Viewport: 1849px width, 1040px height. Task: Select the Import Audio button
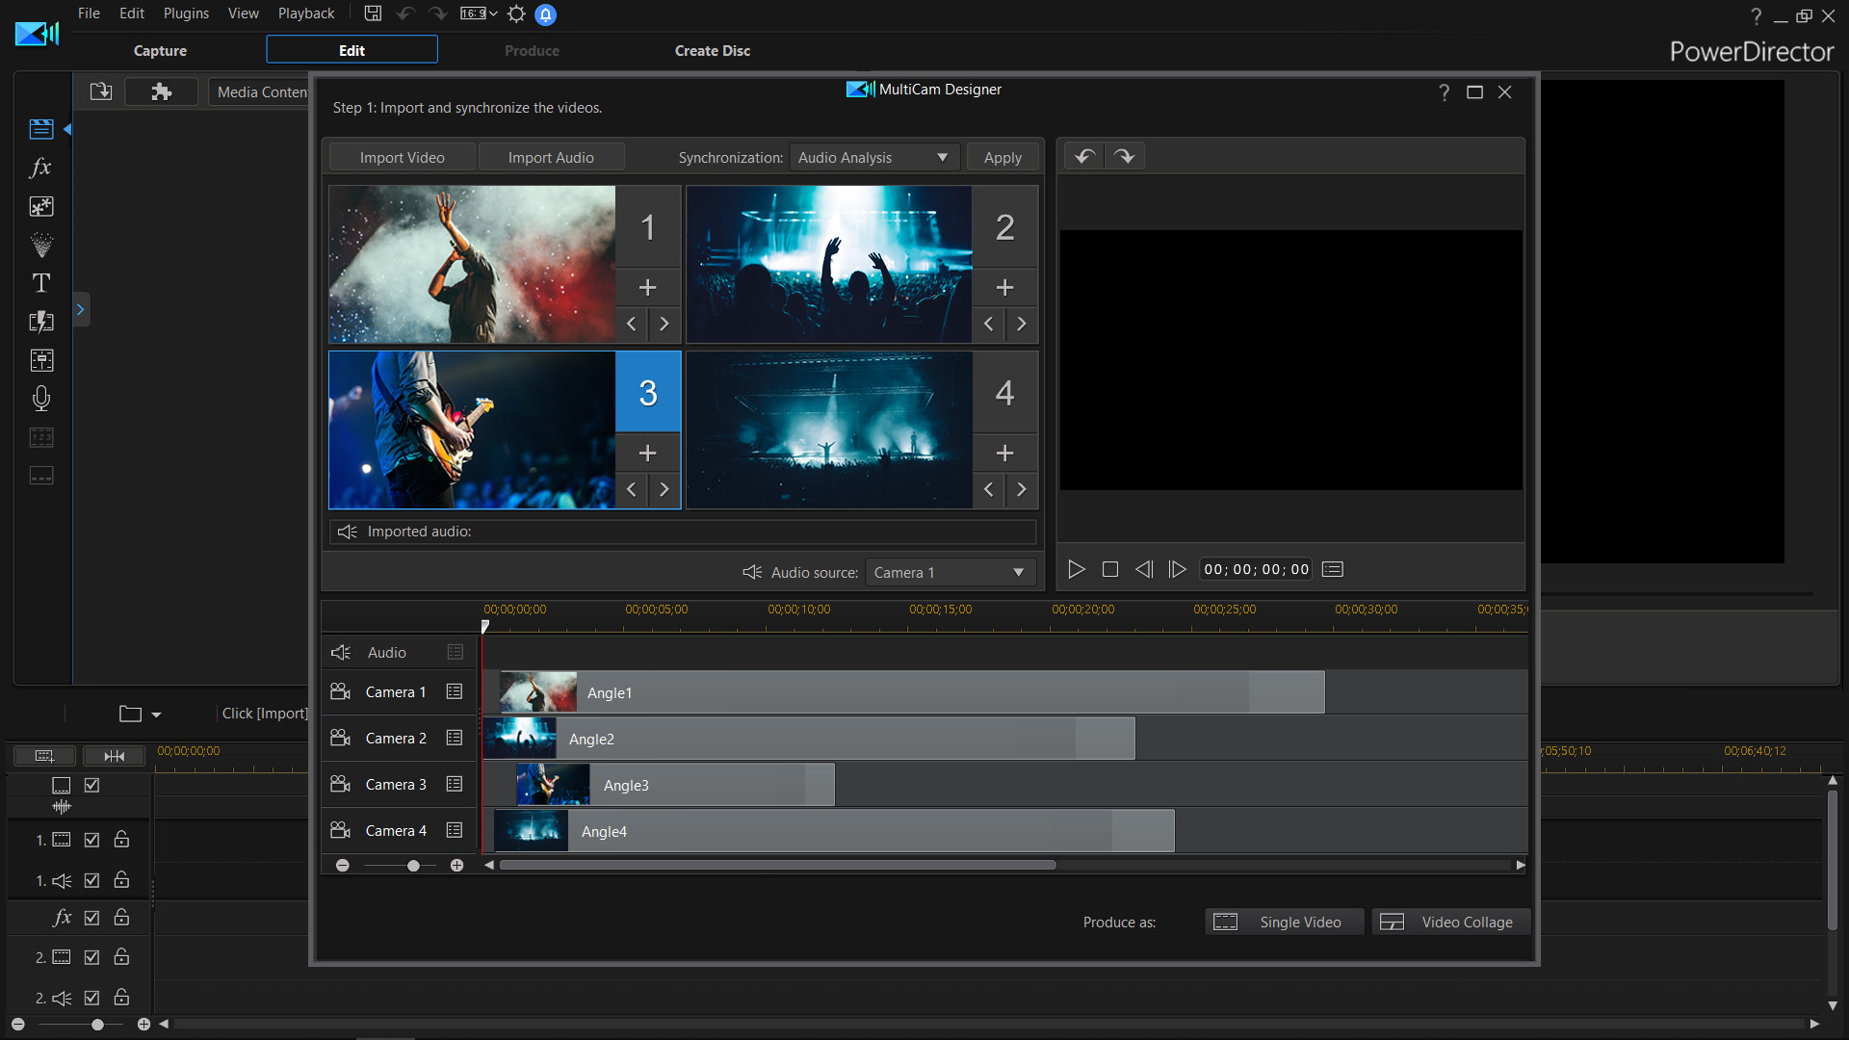551,158
